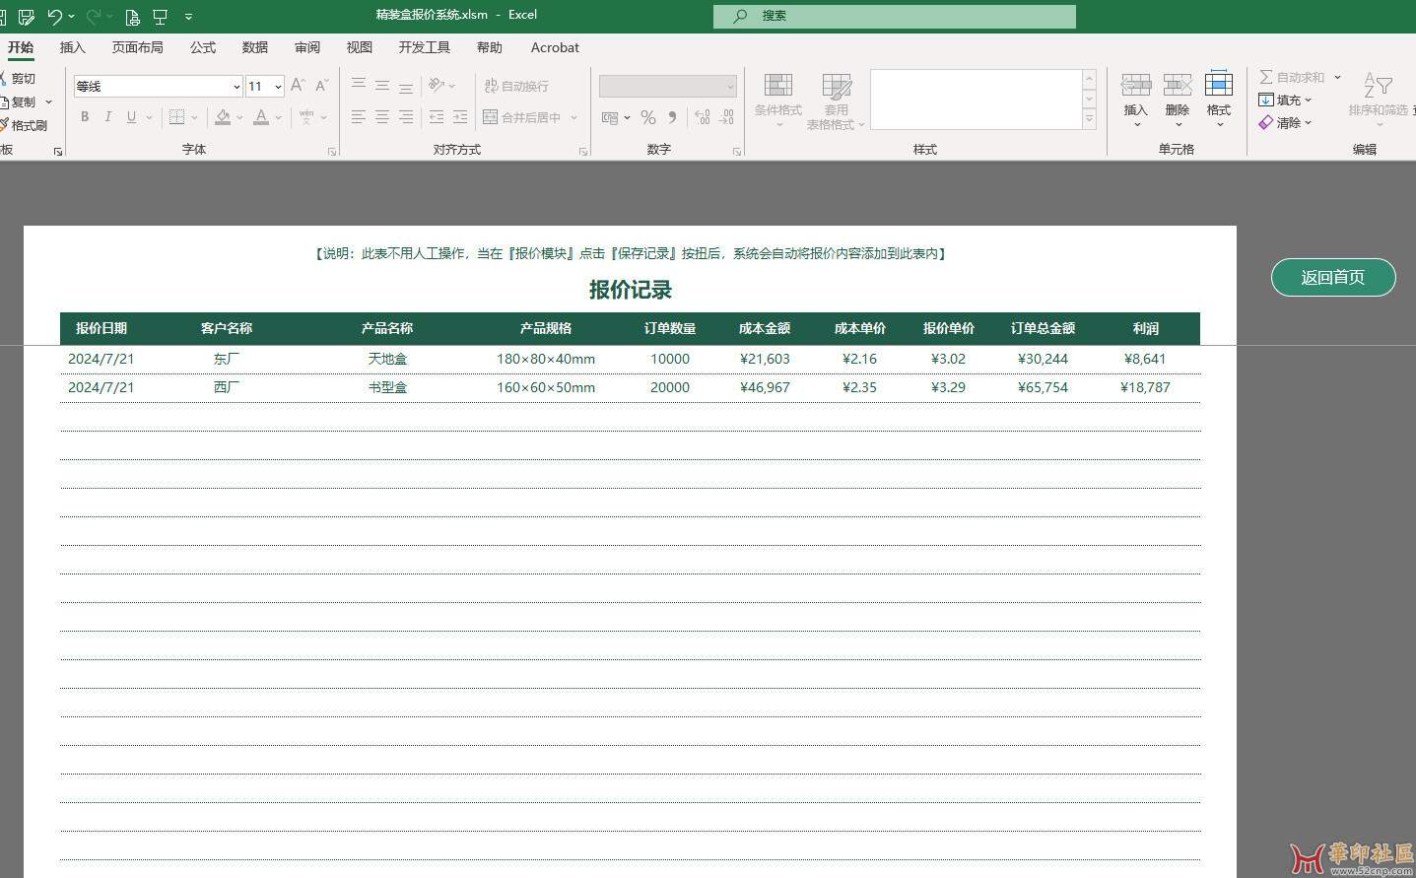The image size is (1416, 878).
Task: Click the Increase Indent icon
Action: (x=460, y=117)
